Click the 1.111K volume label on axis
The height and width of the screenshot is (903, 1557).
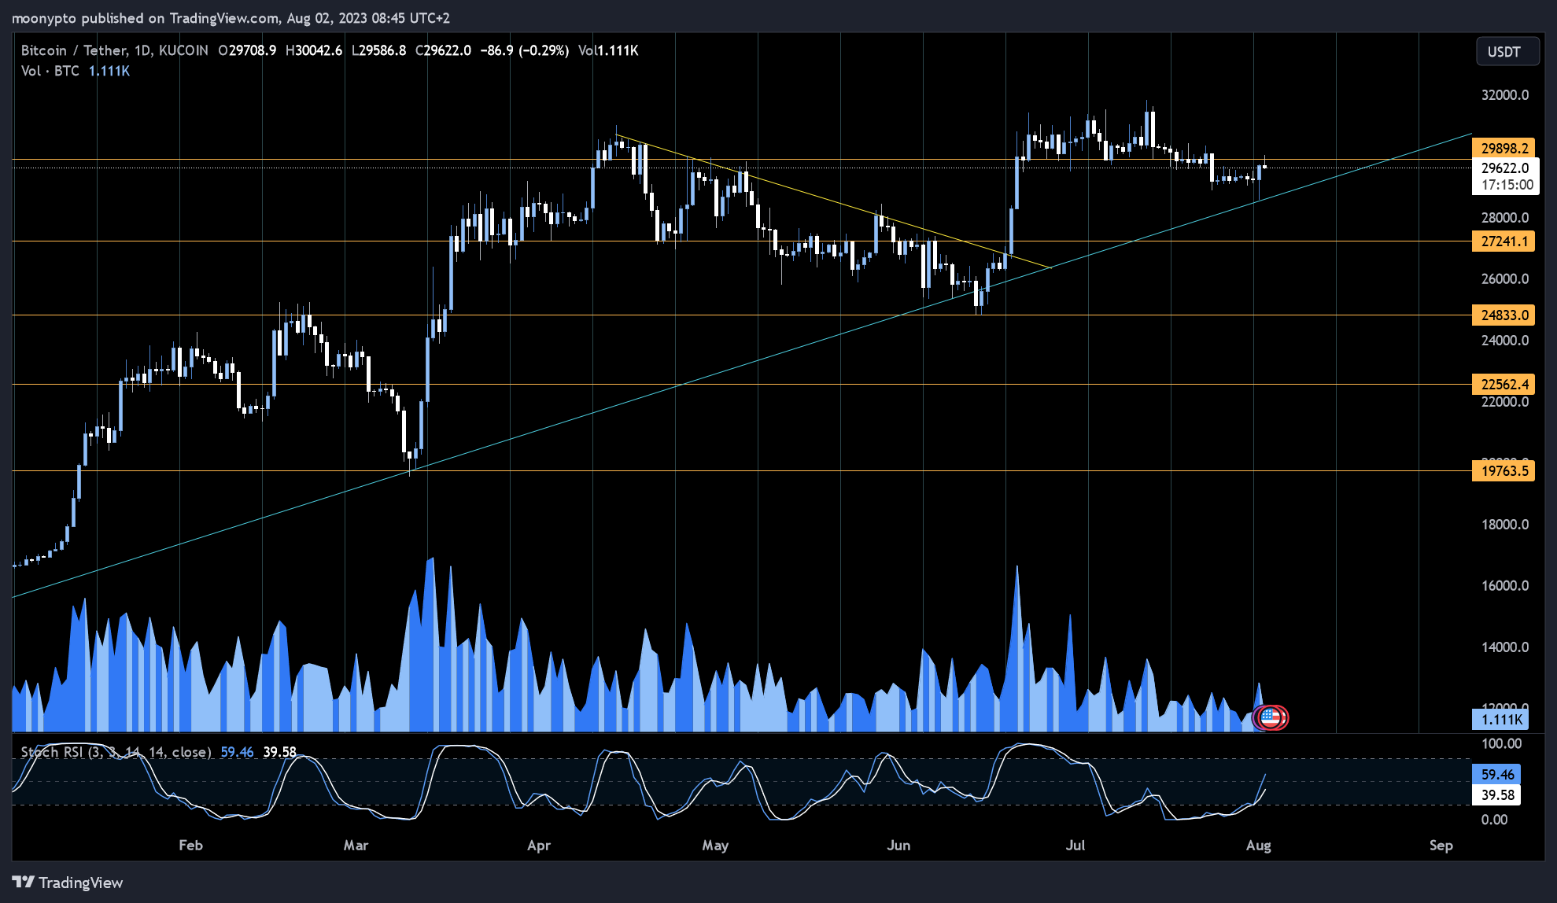[x=1501, y=719]
